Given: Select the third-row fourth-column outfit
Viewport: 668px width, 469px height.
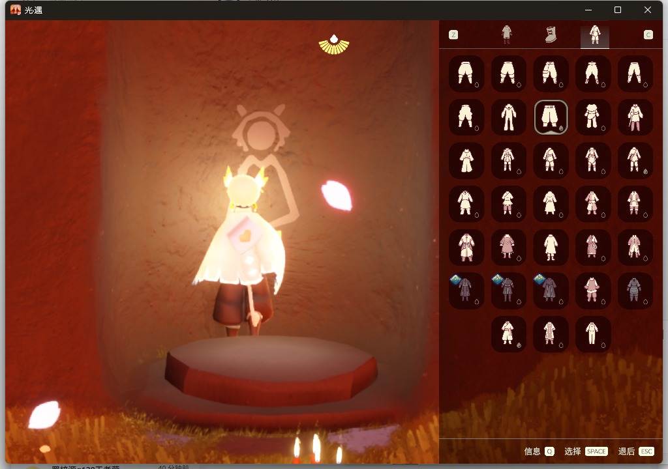Looking at the screenshot, I should tap(592, 160).
